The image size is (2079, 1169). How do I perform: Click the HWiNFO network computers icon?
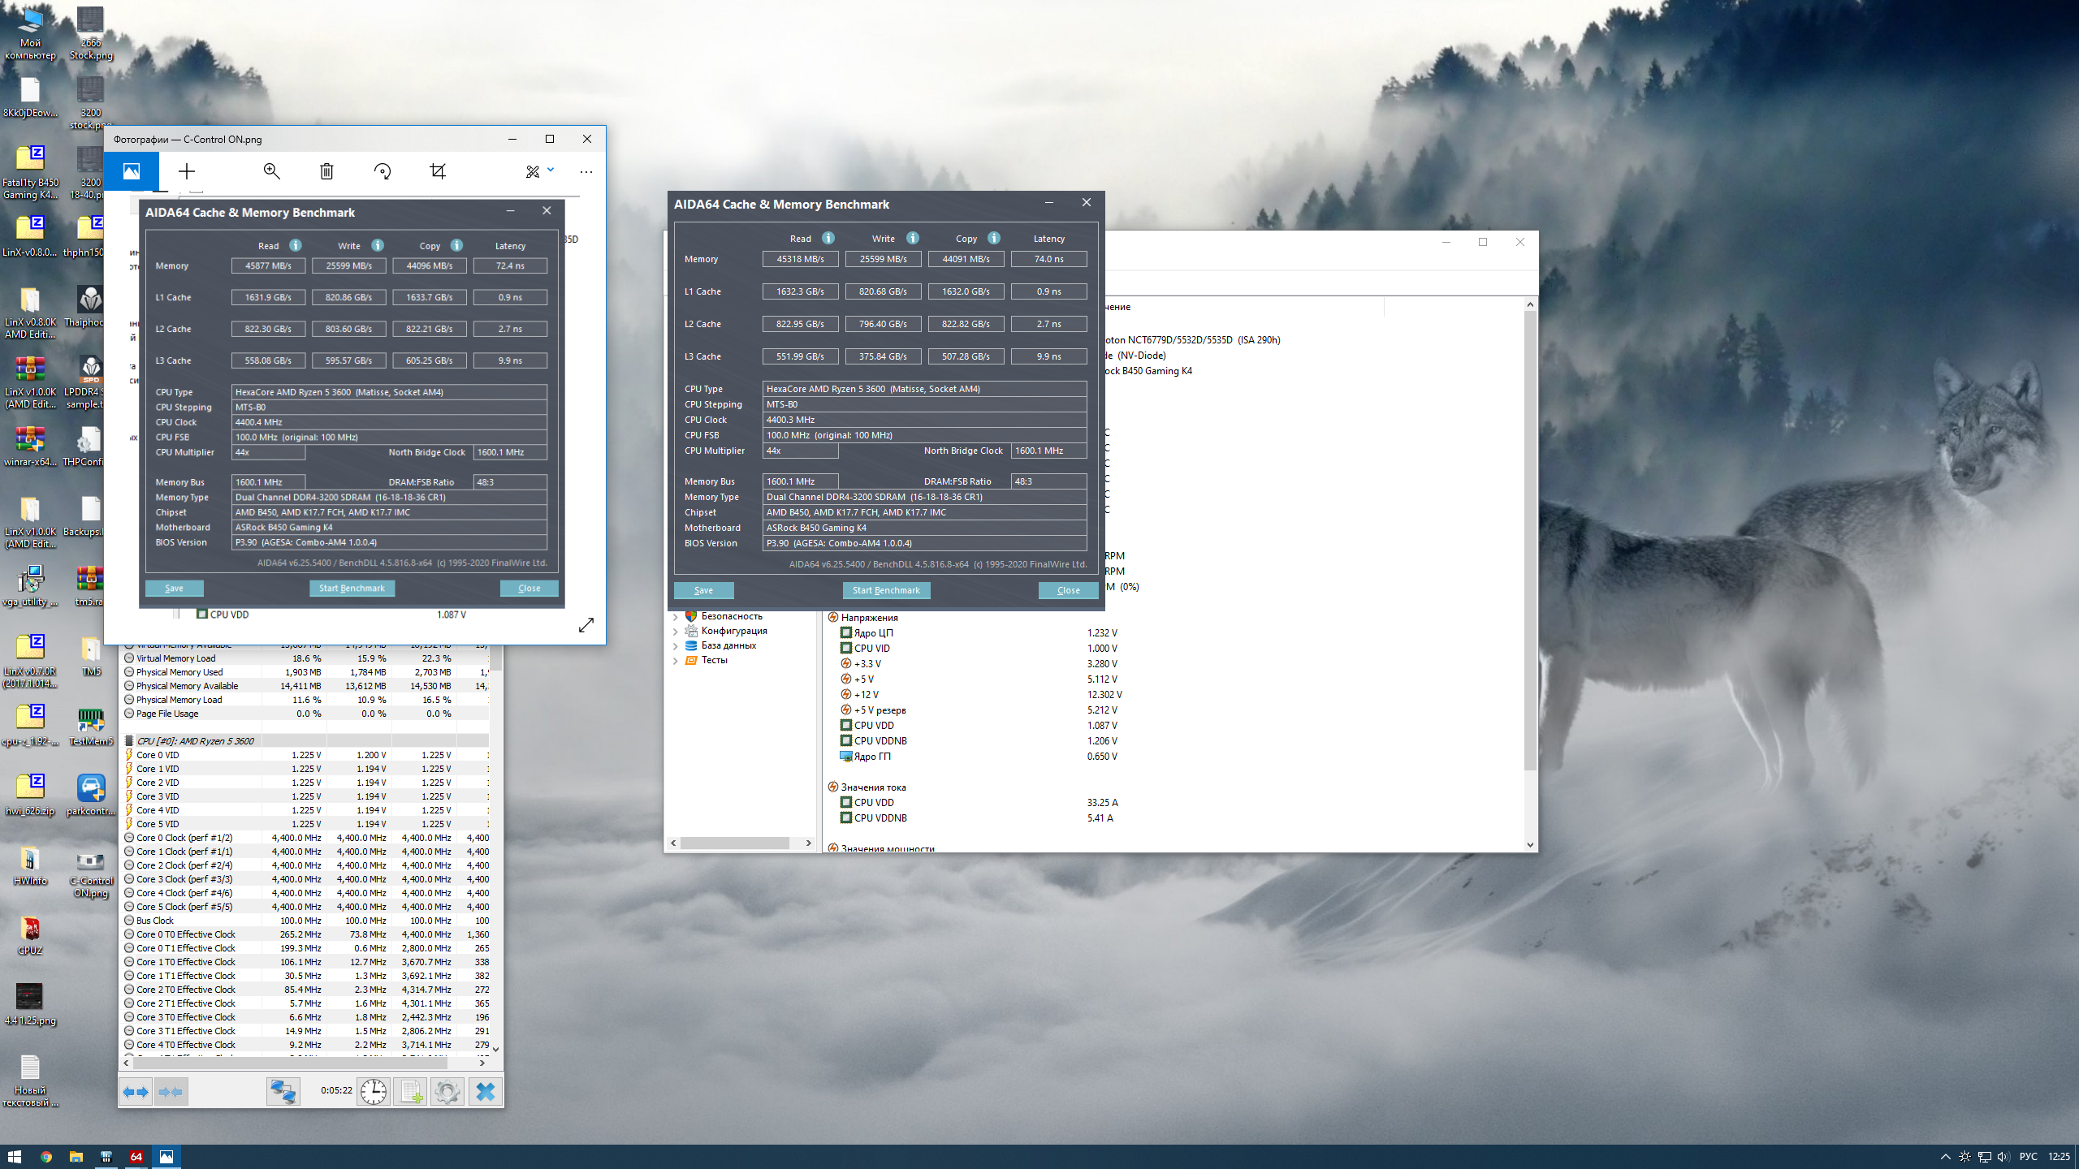pos(283,1092)
